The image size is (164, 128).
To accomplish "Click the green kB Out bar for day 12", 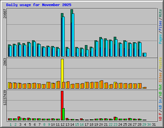I will [63, 114].
